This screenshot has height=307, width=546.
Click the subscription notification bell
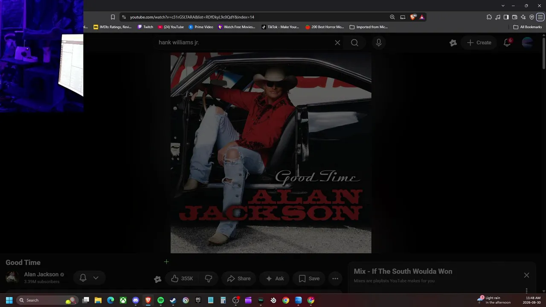click(83, 278)
